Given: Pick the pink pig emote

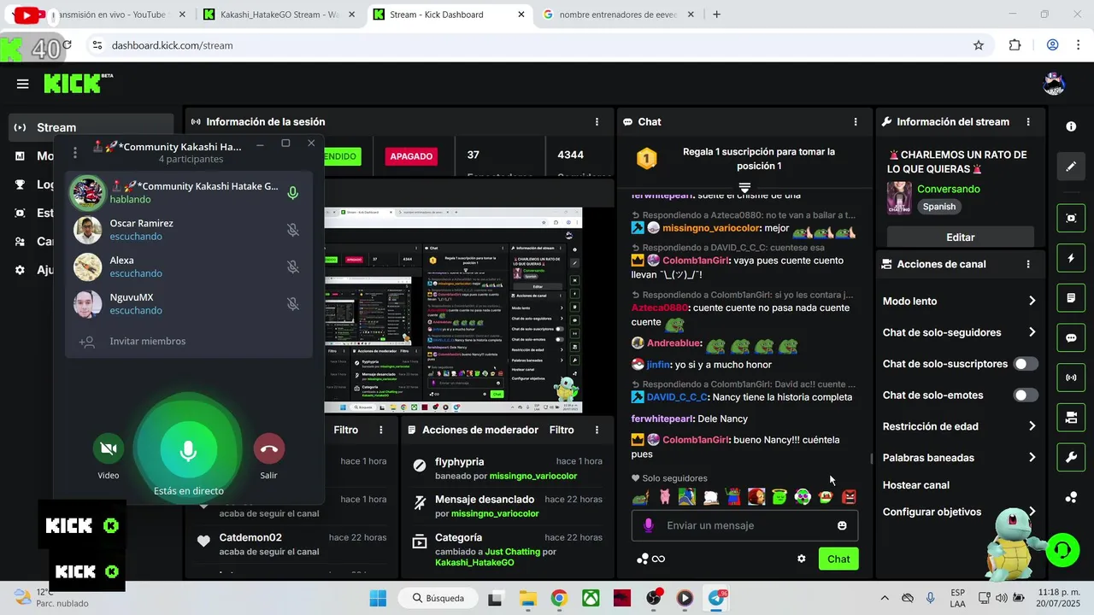Looking at the screenshot, I should [x=664, y=496].
